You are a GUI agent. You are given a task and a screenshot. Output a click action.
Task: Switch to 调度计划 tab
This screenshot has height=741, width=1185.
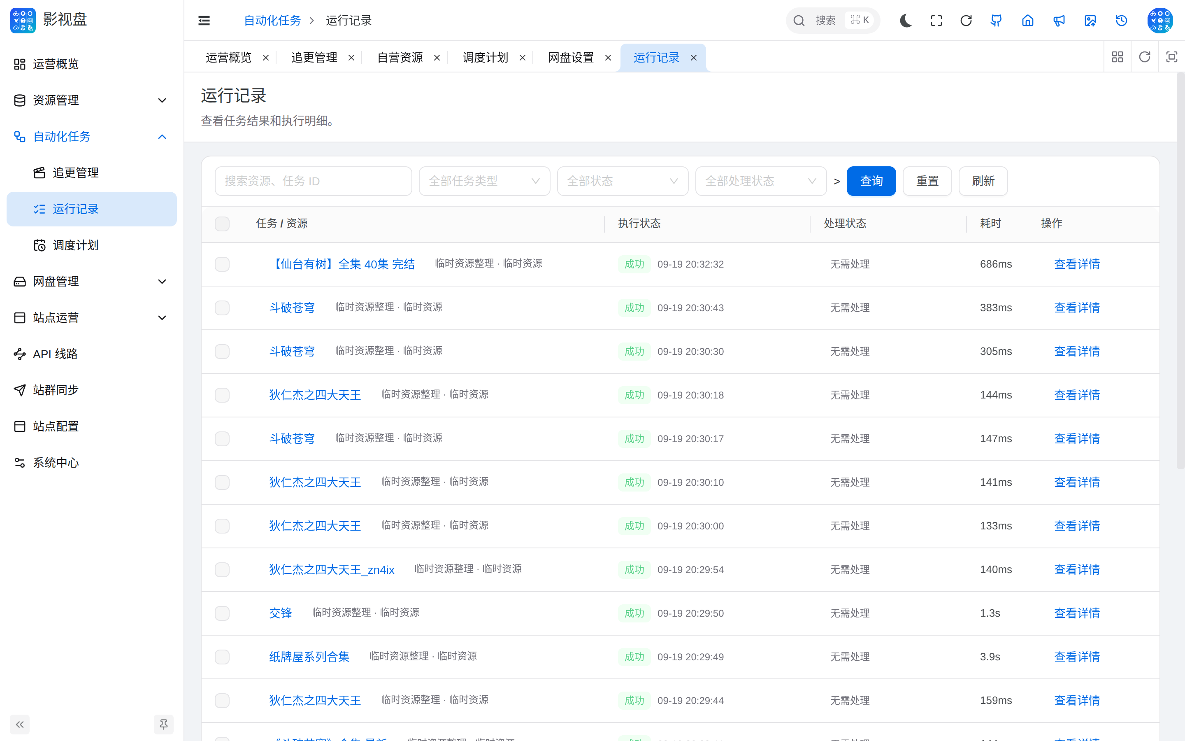(x=485, y=58)
